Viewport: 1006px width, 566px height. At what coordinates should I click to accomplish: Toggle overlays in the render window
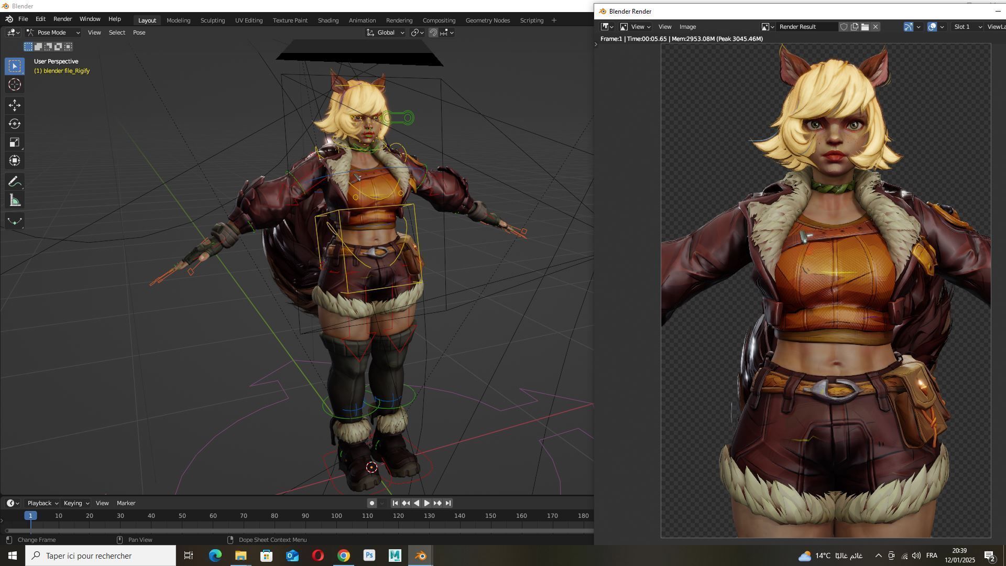coord(932,27)
